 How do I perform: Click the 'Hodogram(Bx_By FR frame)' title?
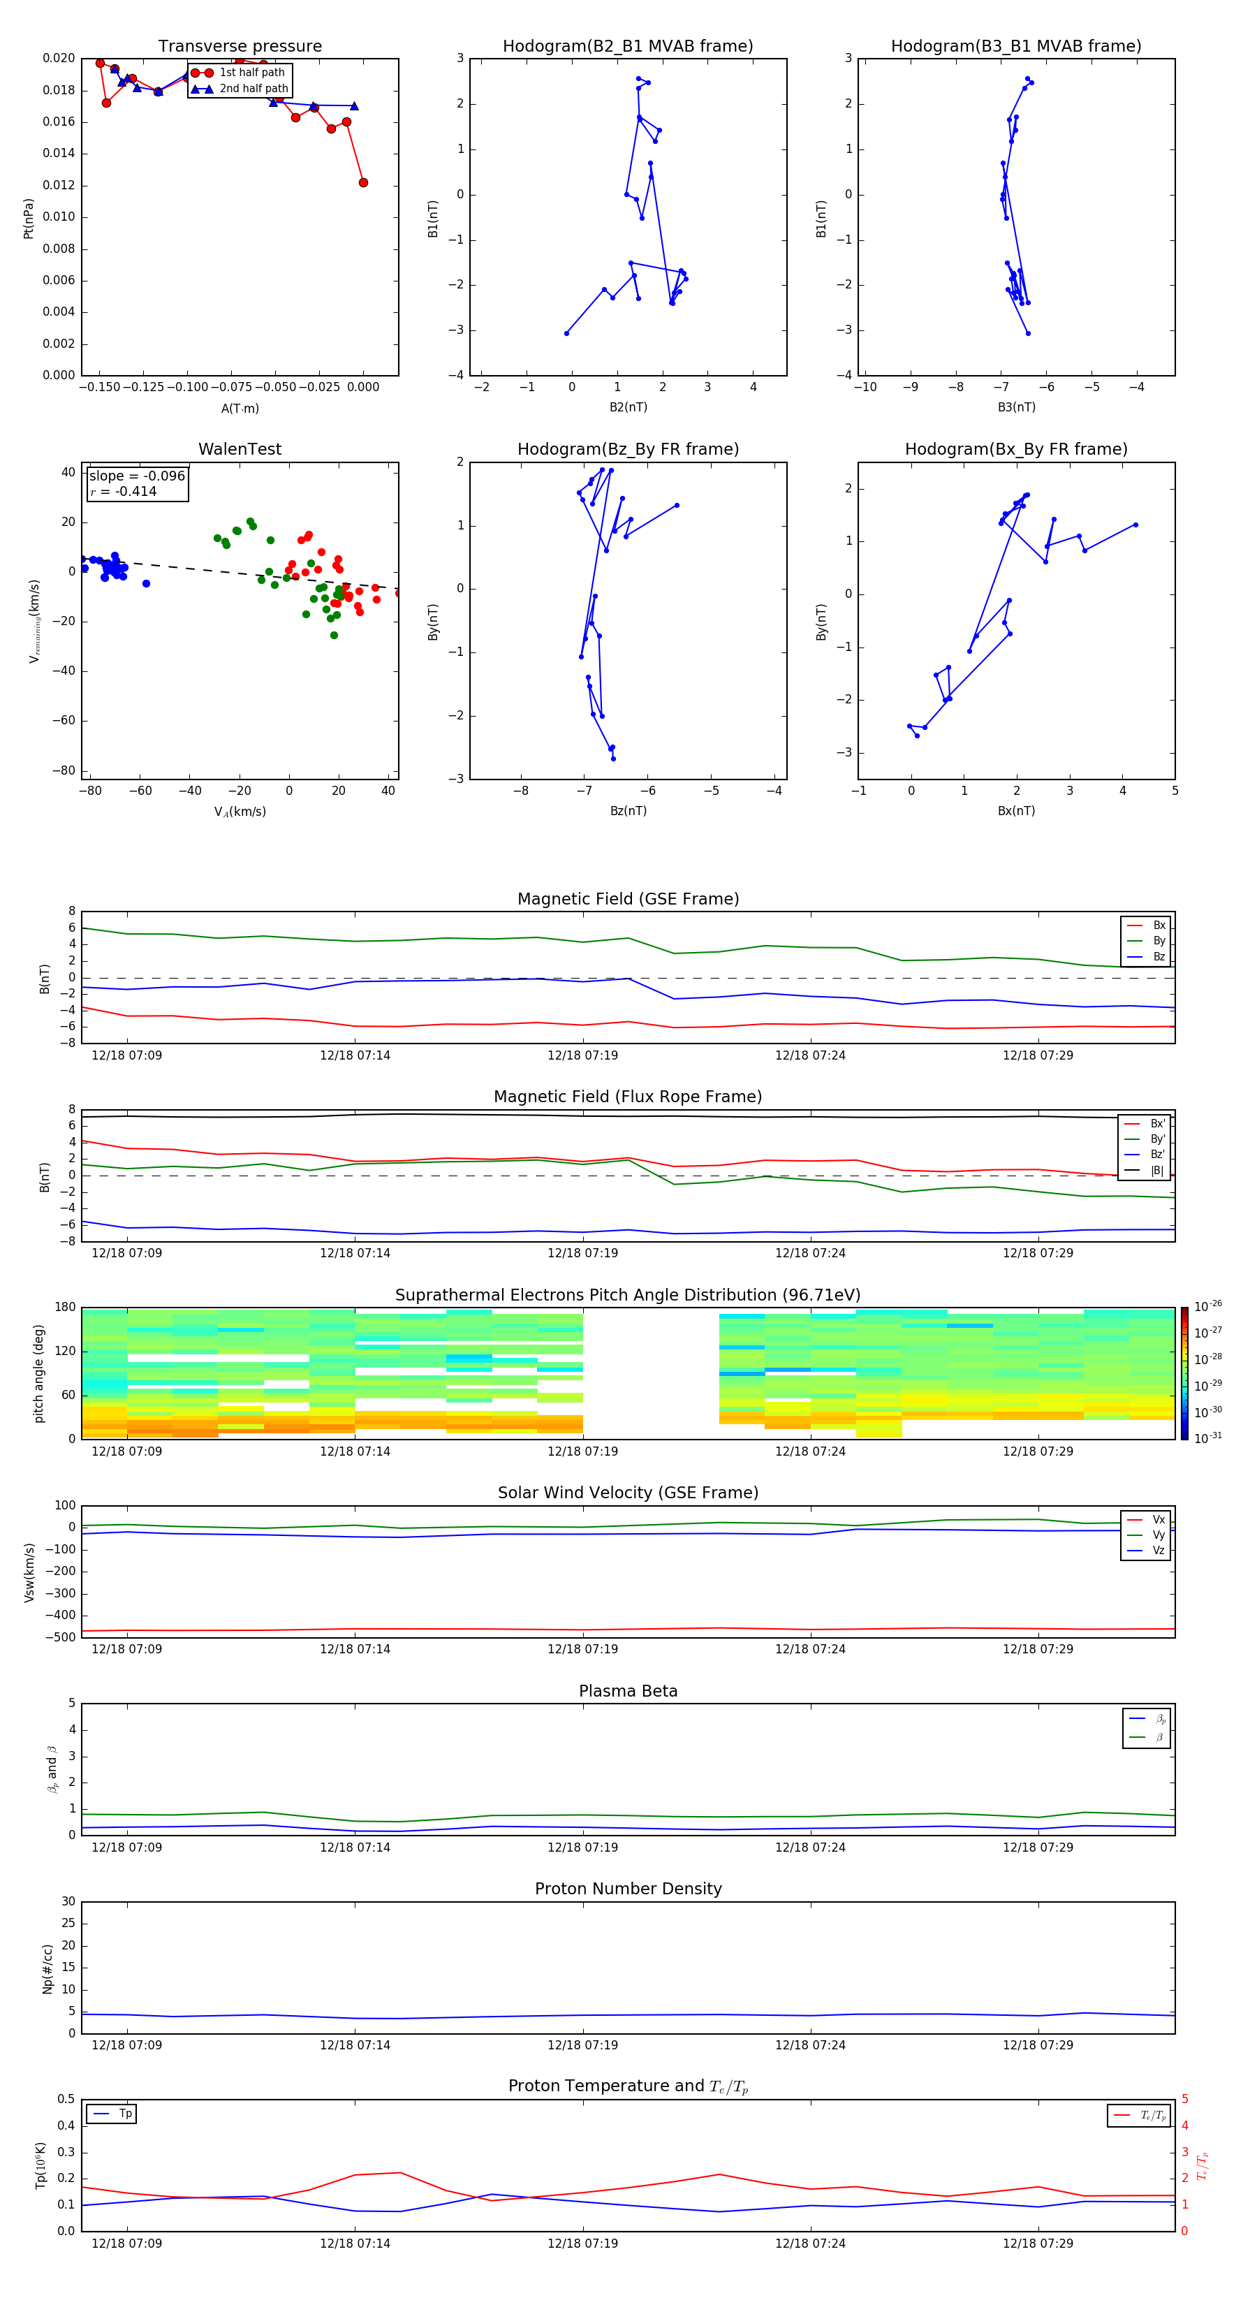coord(1016,449)
